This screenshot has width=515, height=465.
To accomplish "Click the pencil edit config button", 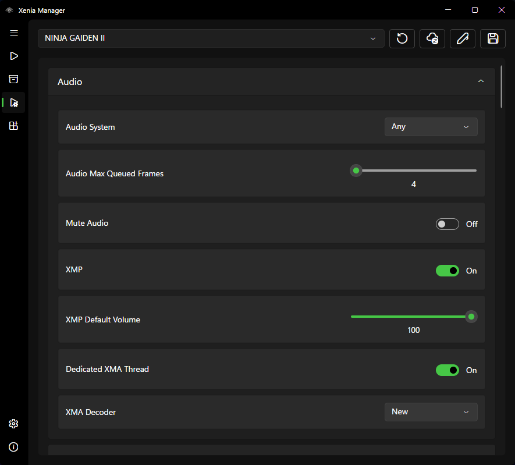I will pos(463,39).
